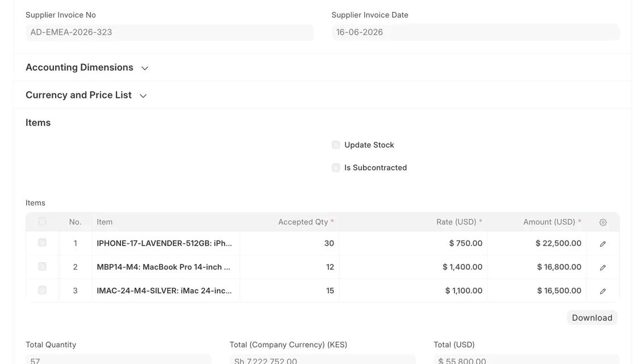Viewport: 642px width, 364px height.
Task: Click the No. column header
Action: click(x=76, y=222)
